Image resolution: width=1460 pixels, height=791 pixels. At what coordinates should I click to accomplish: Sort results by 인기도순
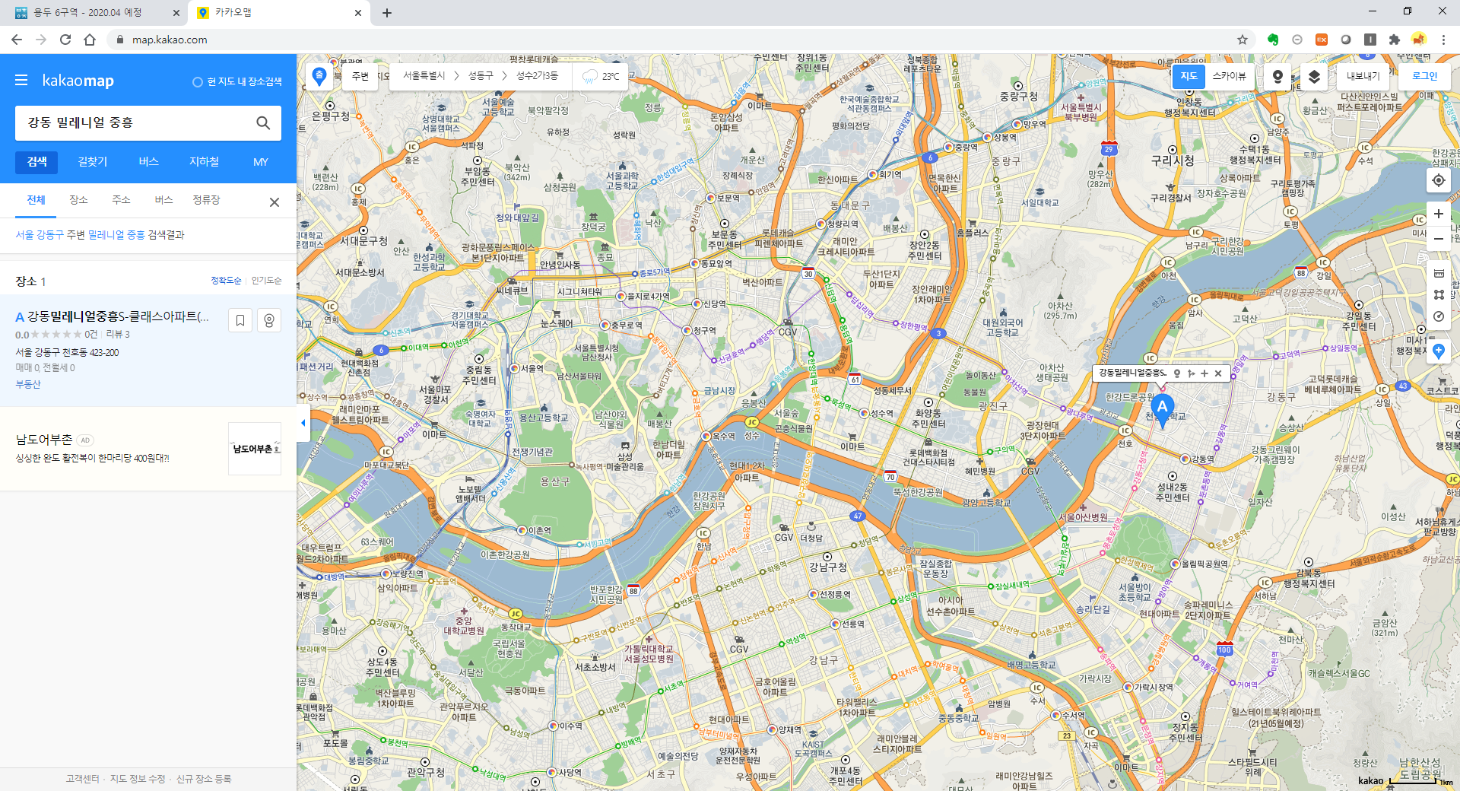coord(267,281)
